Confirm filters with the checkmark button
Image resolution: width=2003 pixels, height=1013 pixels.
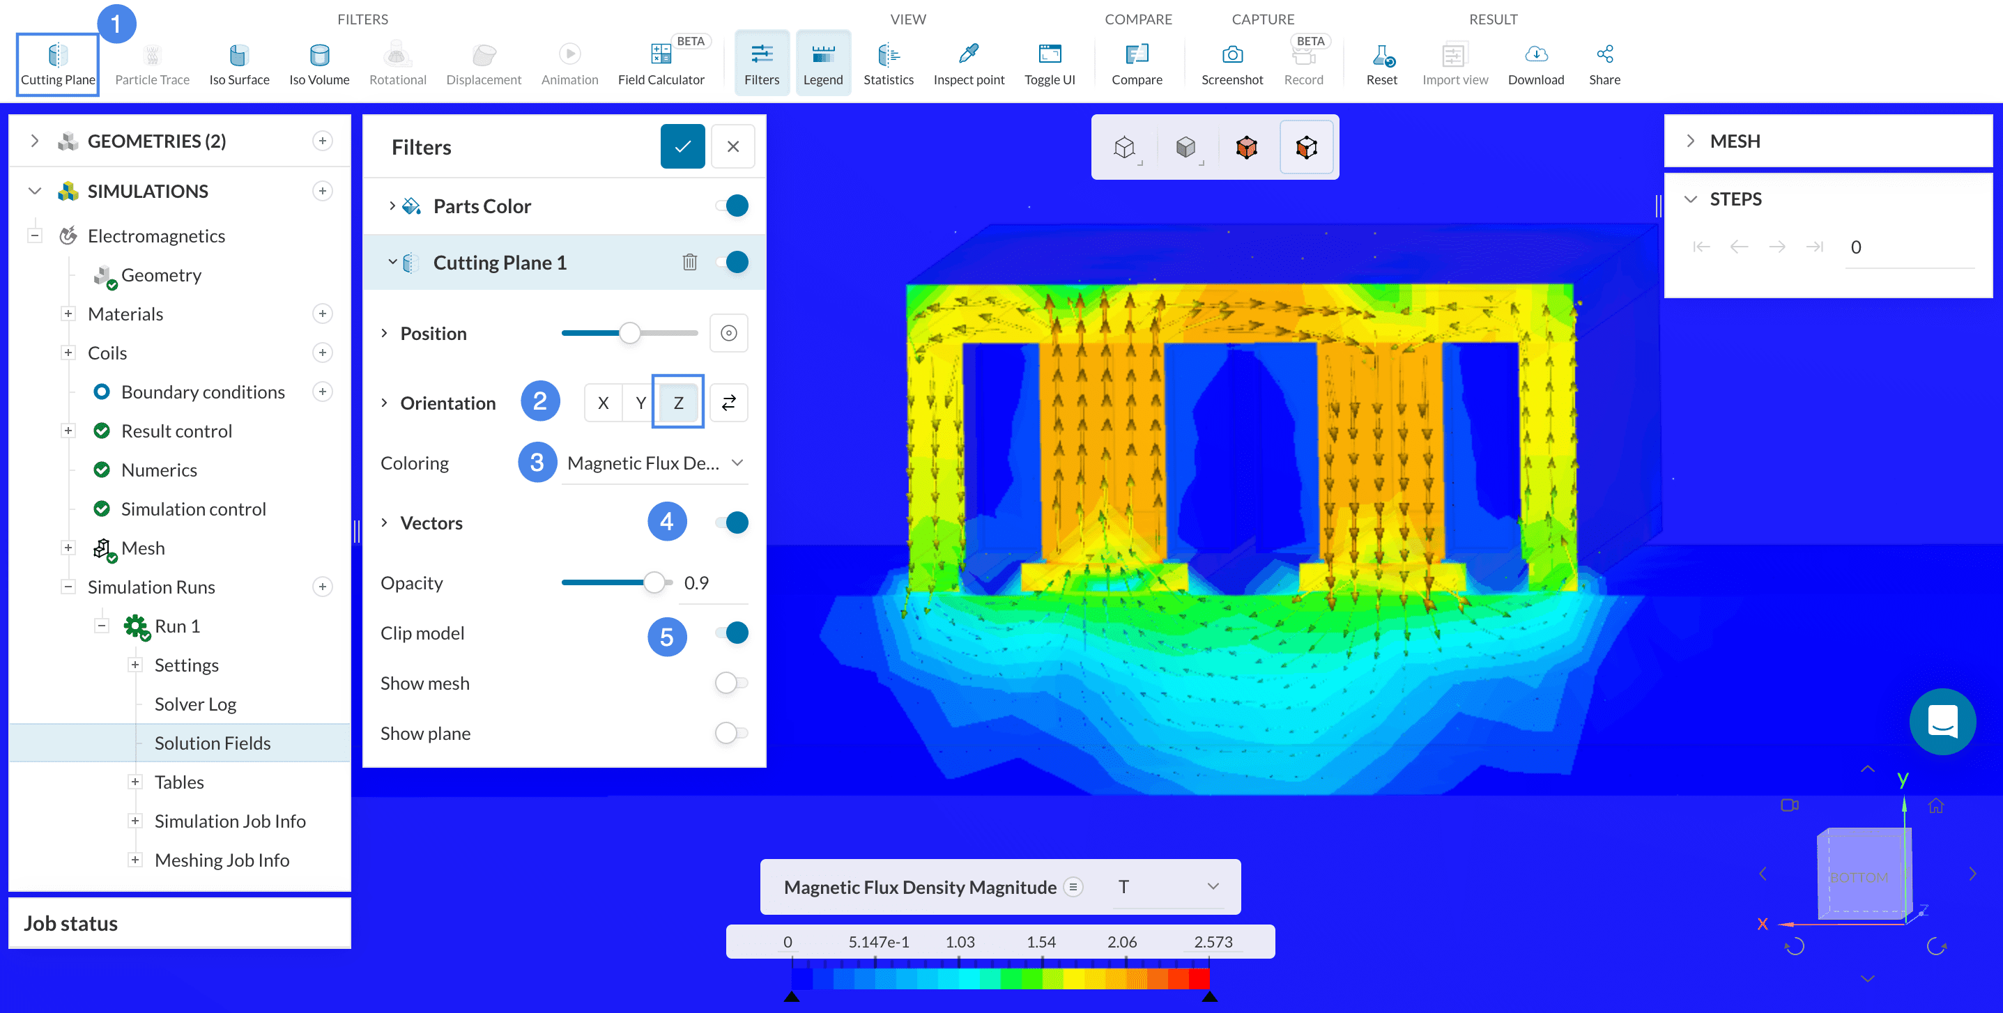tap(682, 146)
